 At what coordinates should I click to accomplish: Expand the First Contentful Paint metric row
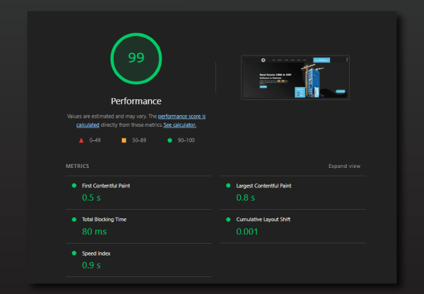click(106, 186)
